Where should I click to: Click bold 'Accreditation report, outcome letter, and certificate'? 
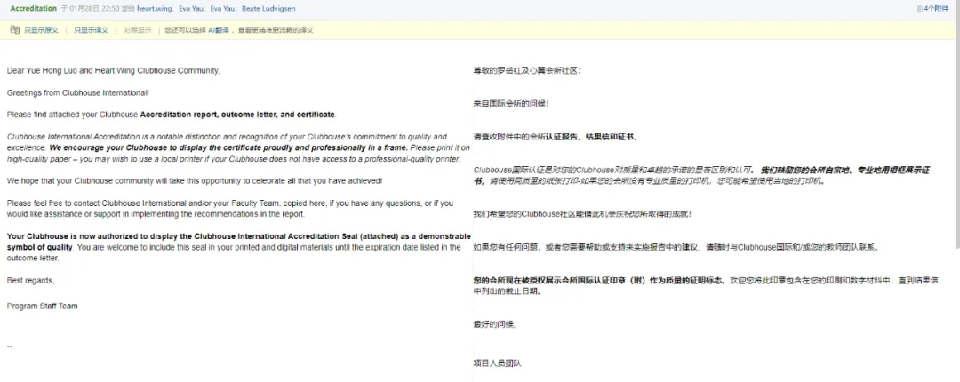coord(237,115)
